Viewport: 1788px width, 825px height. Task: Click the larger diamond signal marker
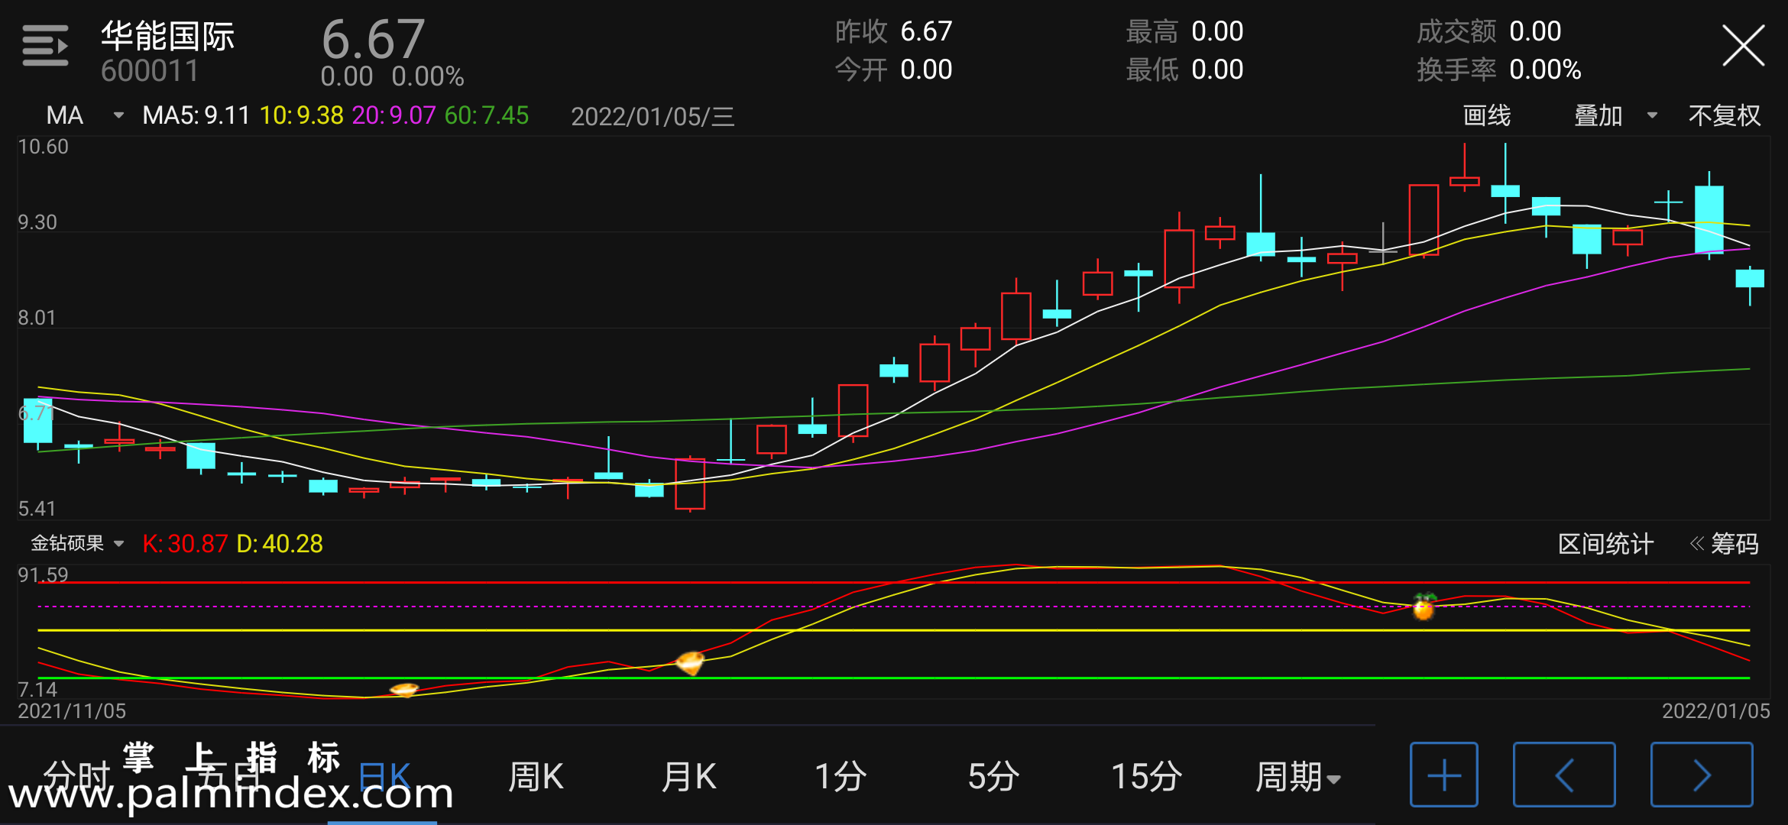(x=690, y=662)
